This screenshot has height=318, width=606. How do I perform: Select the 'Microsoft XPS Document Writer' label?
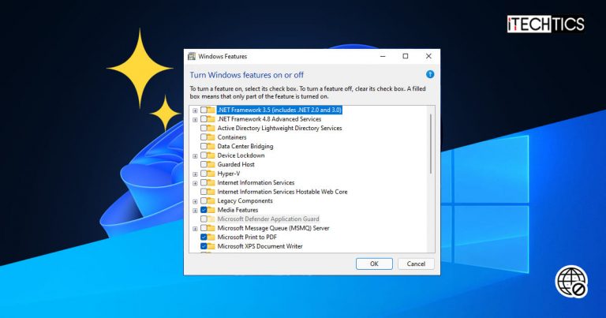tap(260, 246)
